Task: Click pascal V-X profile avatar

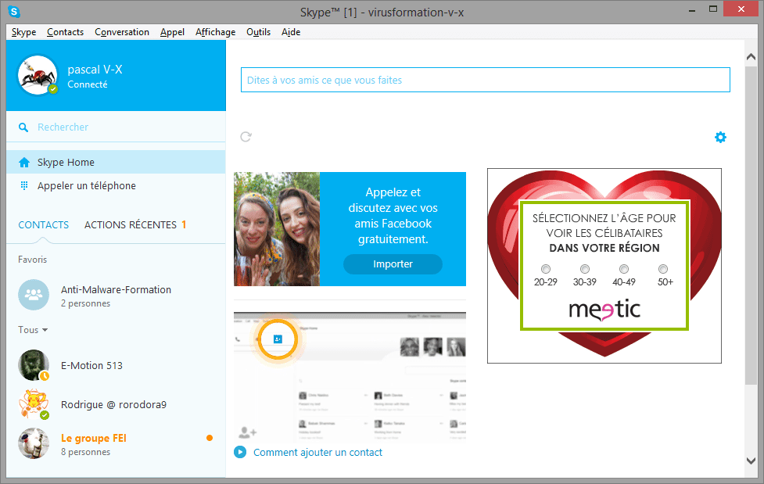Action: [x=37, y=75]
